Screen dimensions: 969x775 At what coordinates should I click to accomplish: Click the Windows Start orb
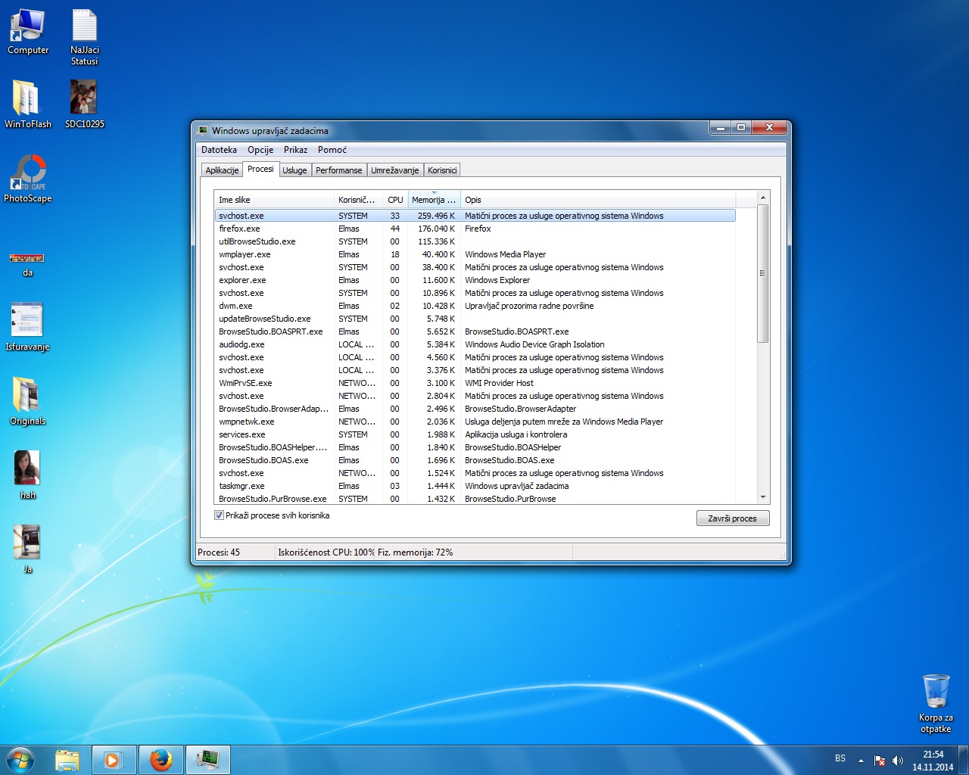(x=20, y=759)
